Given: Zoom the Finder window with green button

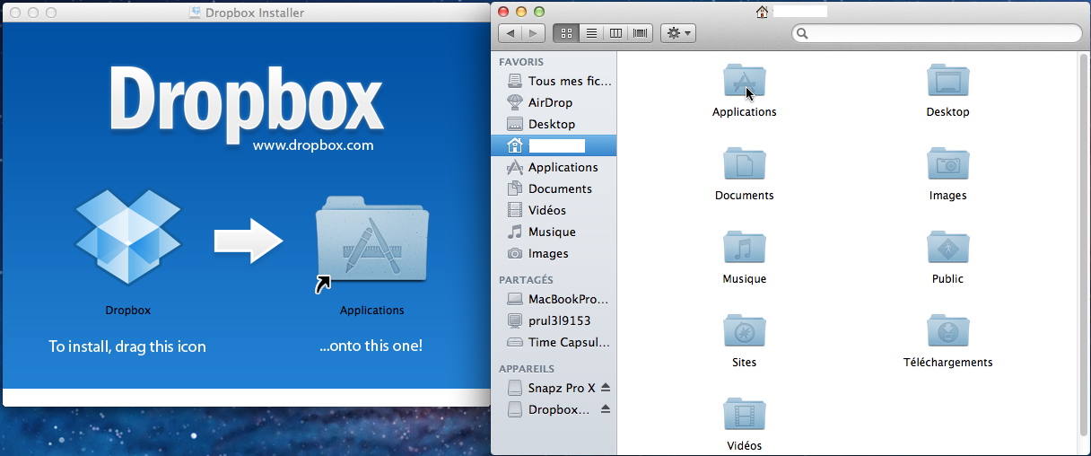Looking at the screenshot, I should [539, 12].
